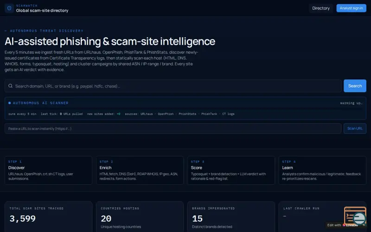Click the Global scam-site directory title
Image resolution: width=371 pixels, height=232 pixels.
pos(42,10)
